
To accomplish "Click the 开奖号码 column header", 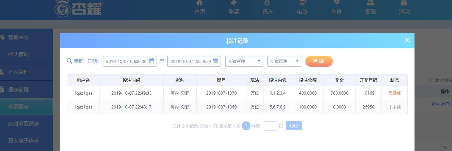I will [x=368, y=80].
